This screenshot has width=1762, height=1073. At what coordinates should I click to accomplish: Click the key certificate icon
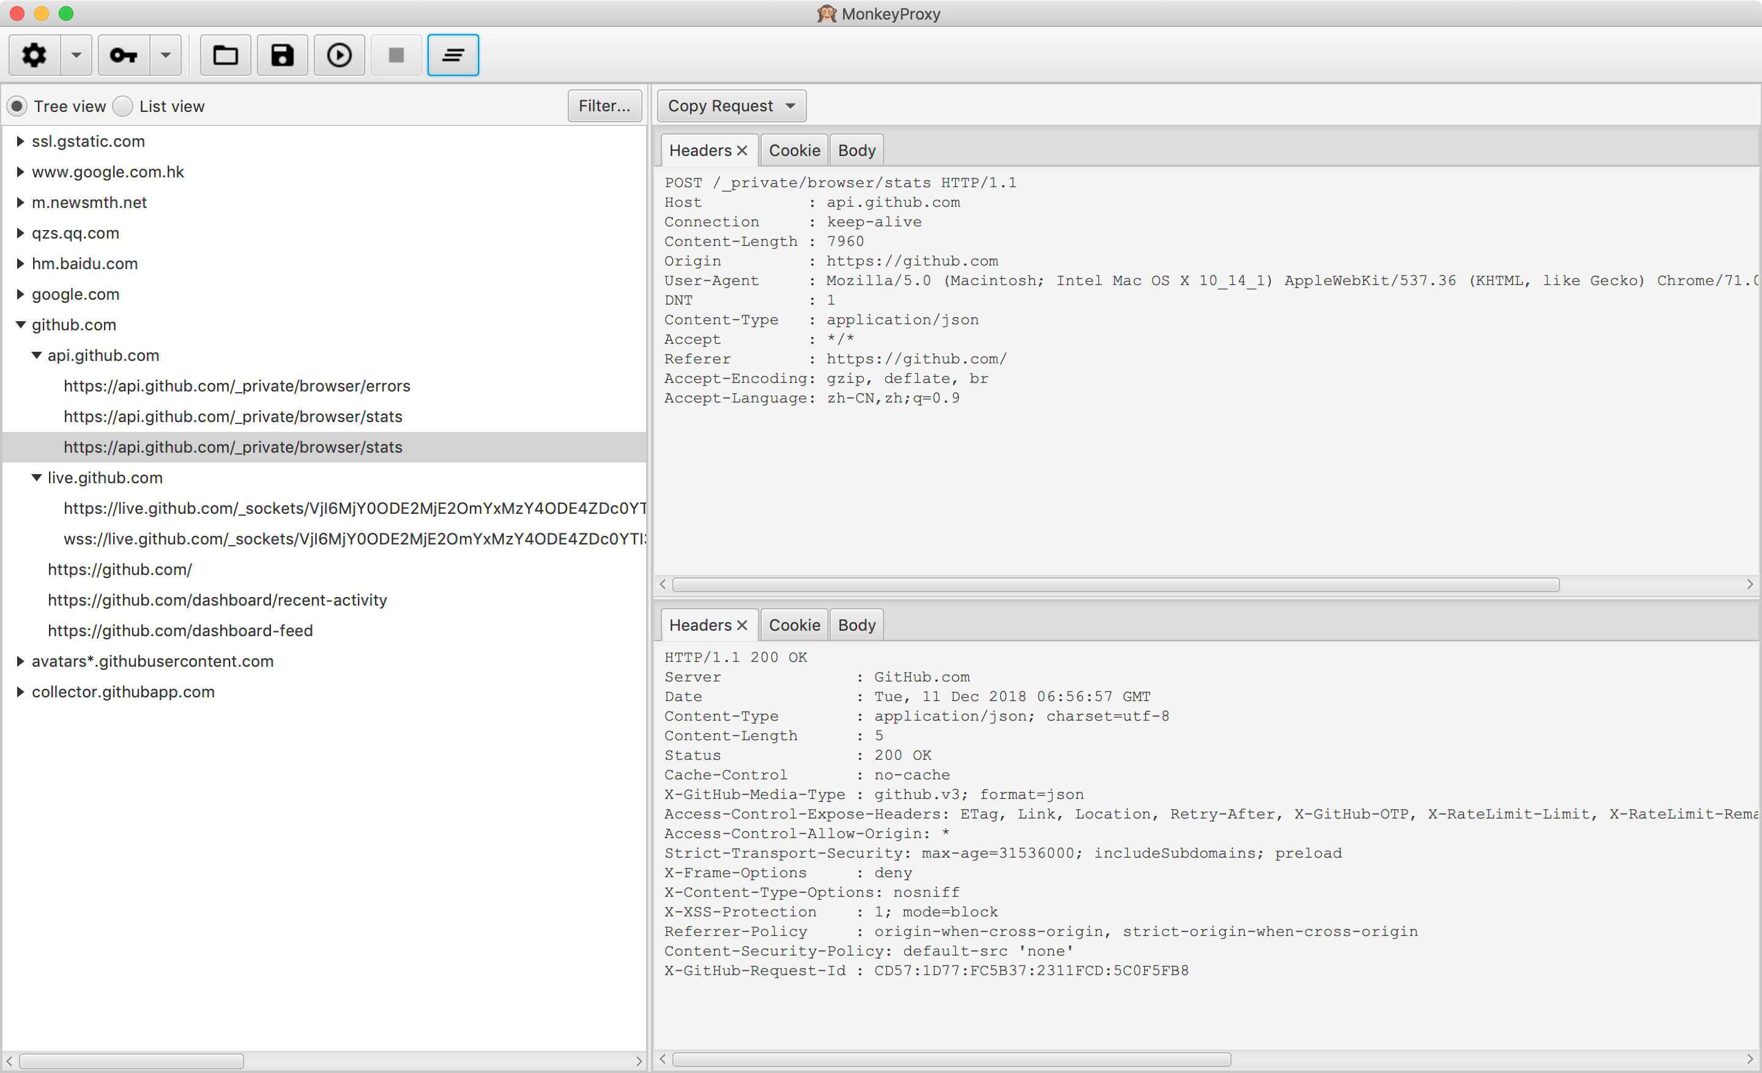(x=124, y=55)
